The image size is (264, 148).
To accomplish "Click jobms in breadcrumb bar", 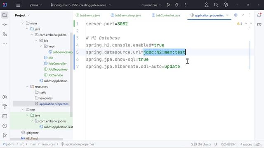I will click(x=9, y=144).
